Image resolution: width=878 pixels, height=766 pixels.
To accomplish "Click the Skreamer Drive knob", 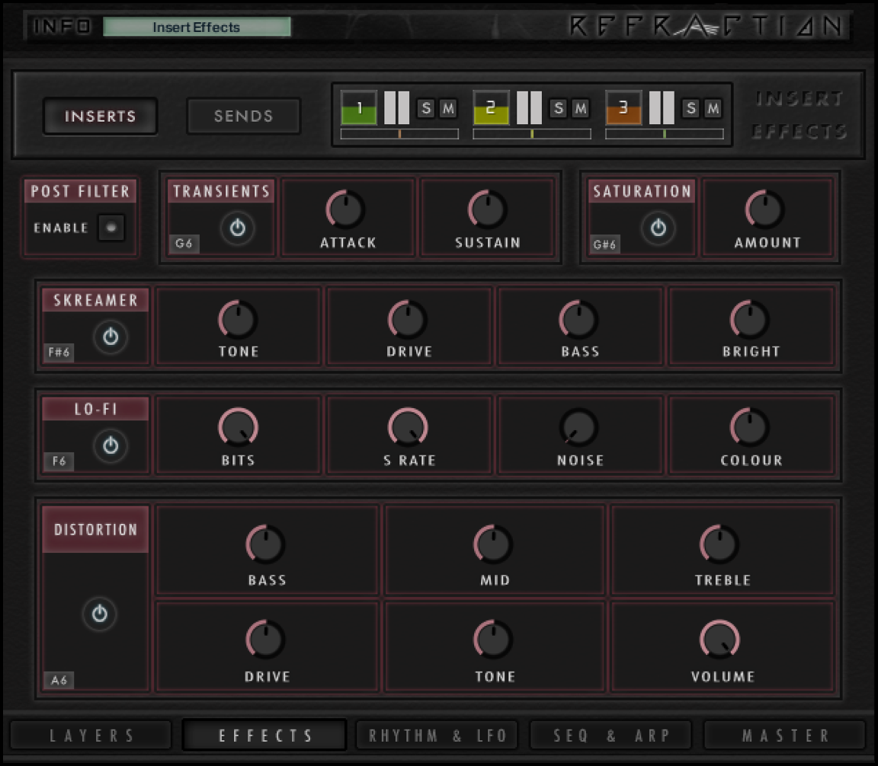I will 408,320.
